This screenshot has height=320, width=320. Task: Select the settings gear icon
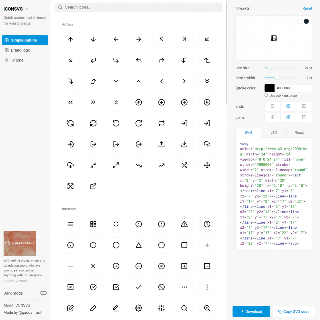tap(139, 308)
